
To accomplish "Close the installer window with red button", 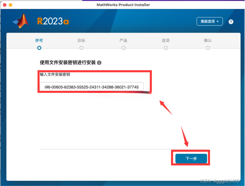I will pyautogui.click(x=5, y=5).
